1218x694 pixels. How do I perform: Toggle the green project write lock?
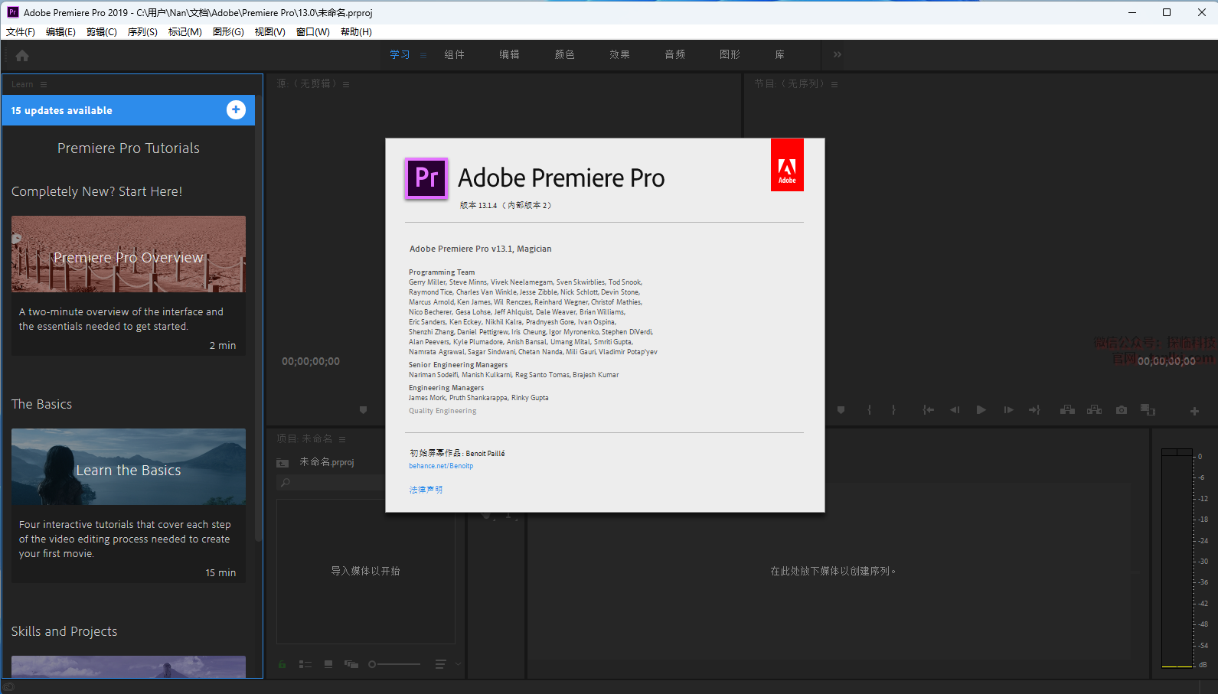pyautogui.click(x=282, y=664)
